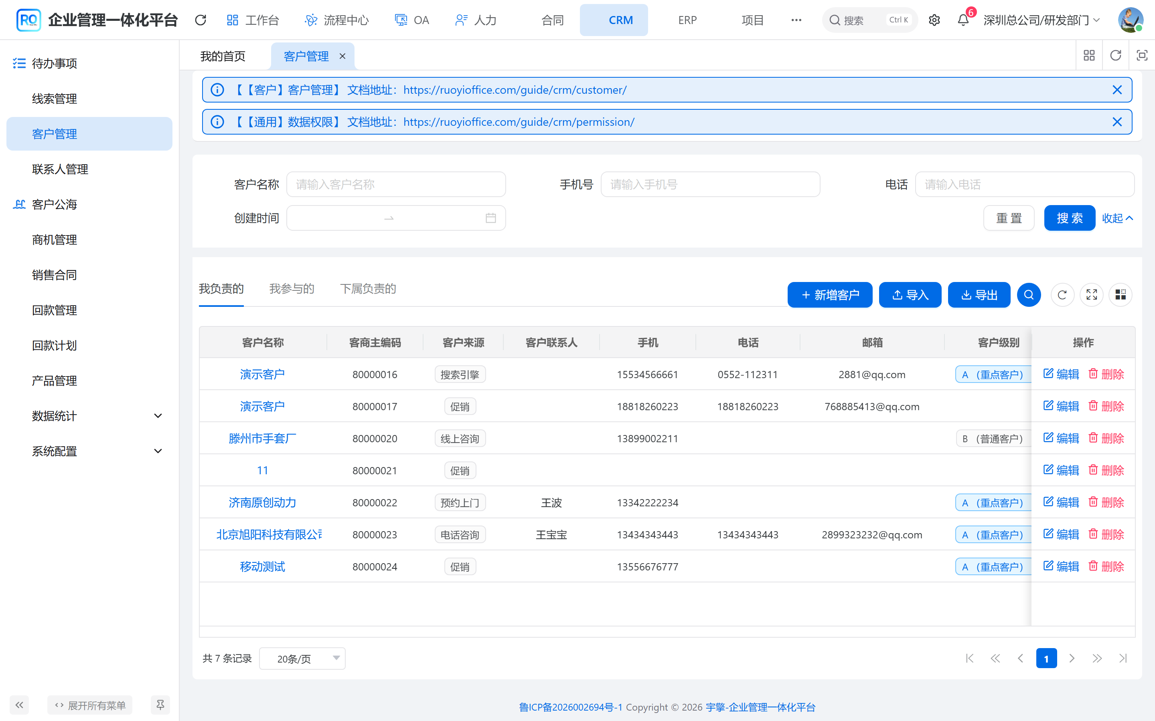Switch to the 下属负责的 tab
The image size is (1155, 721).
pos(368,288)
